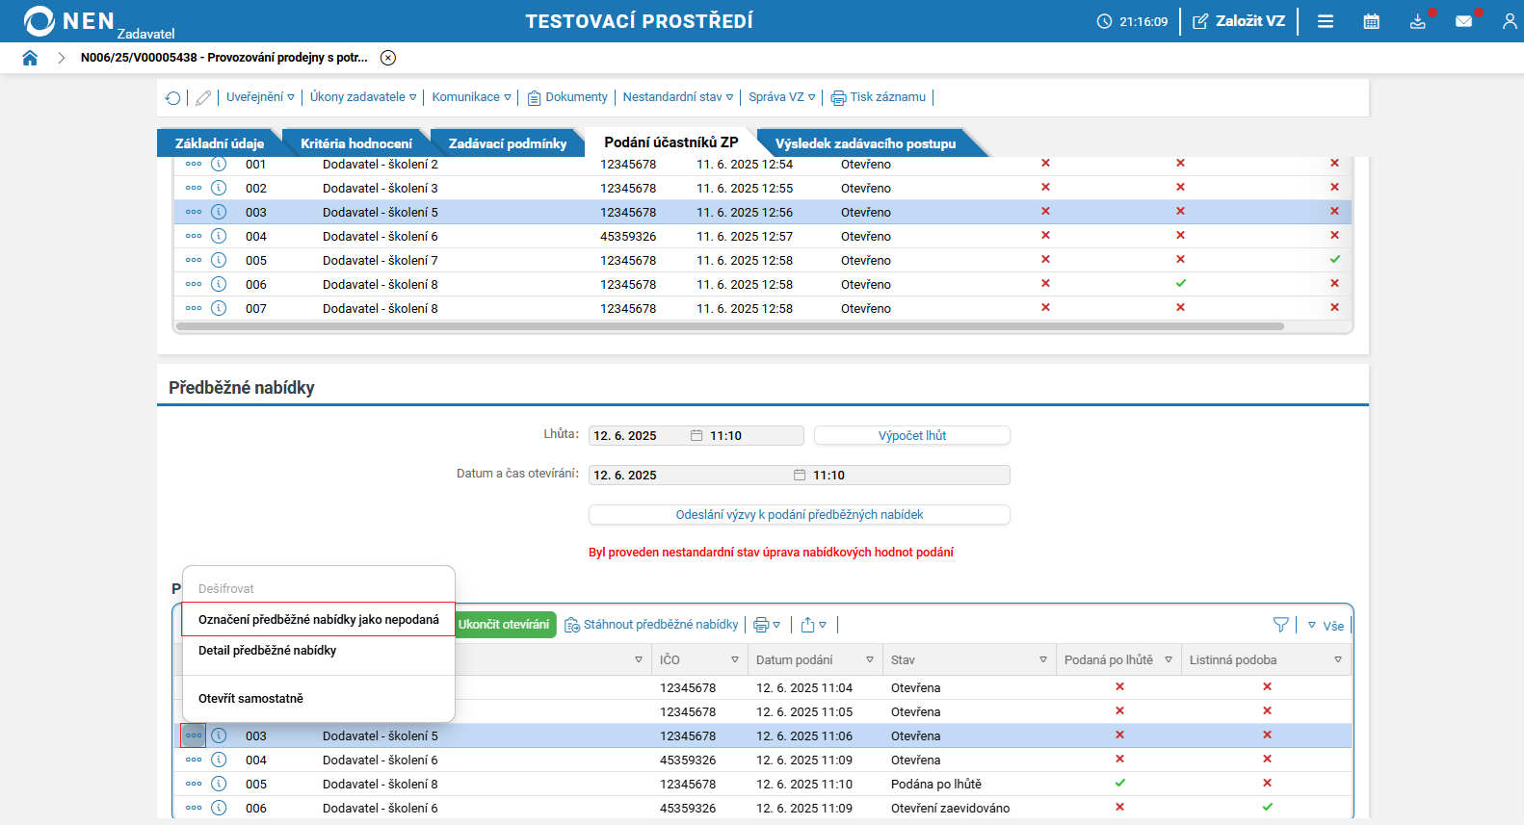
Task: Click the Výpočet lhůt button
Action: click(912, 436)
